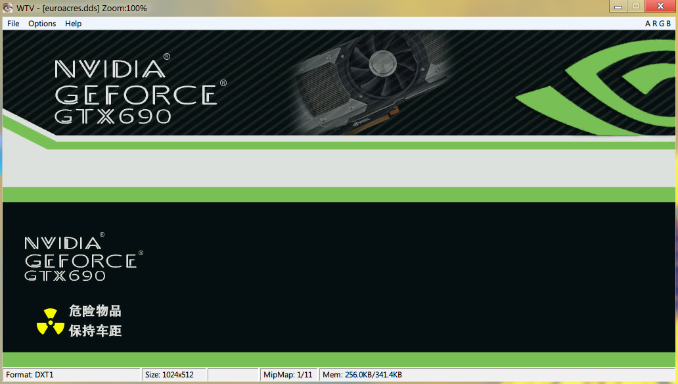Toggle the G green channel
Screen dimensions: 678x384
tap(661, 24)
